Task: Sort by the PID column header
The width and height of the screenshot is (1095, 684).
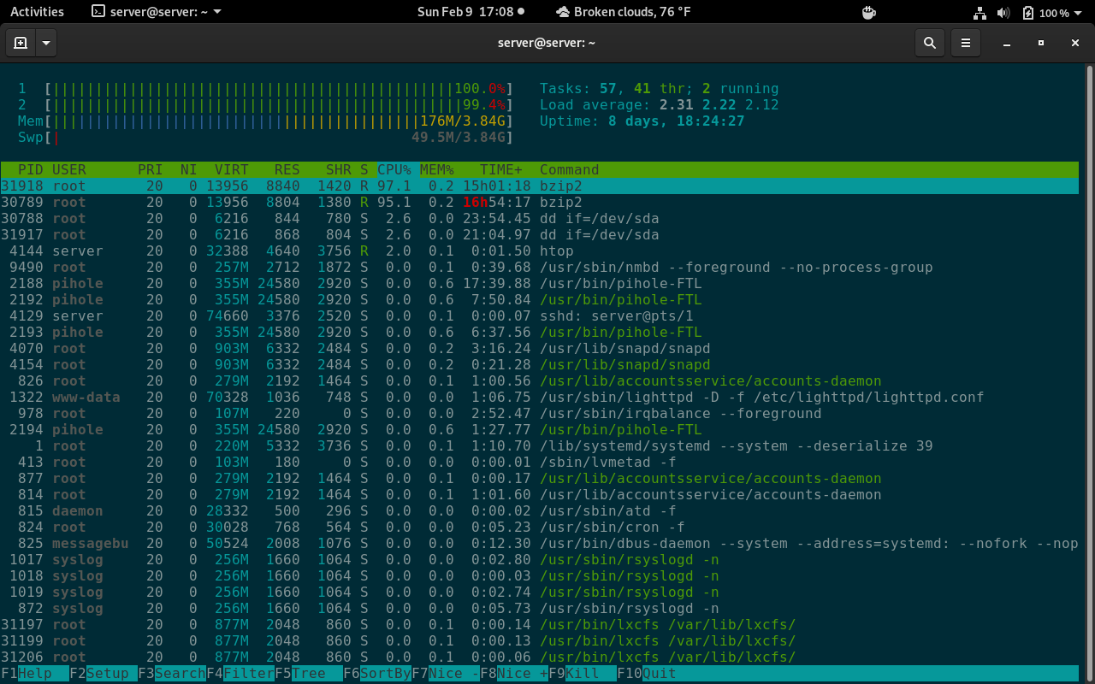Action: 31,169
